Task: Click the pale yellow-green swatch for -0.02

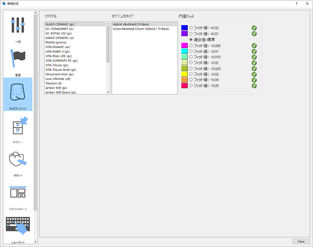Action: (184, 62)
